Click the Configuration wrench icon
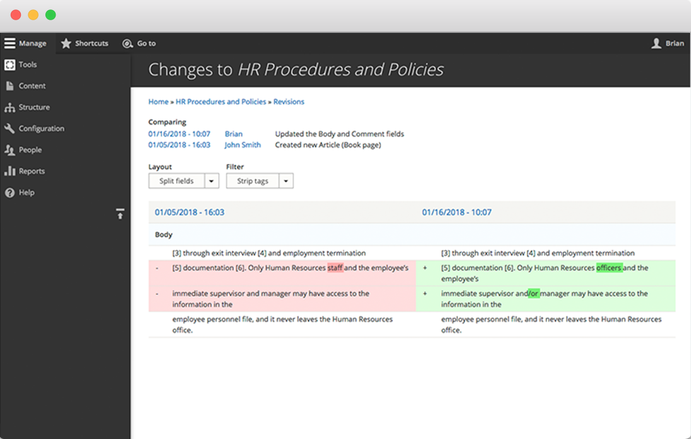 (x=9, y=129)
